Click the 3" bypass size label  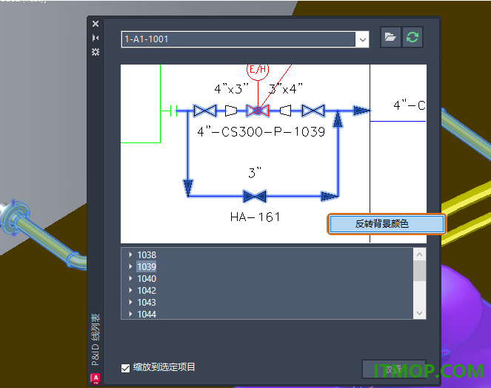pyautogui.click(x=255, y=173)
